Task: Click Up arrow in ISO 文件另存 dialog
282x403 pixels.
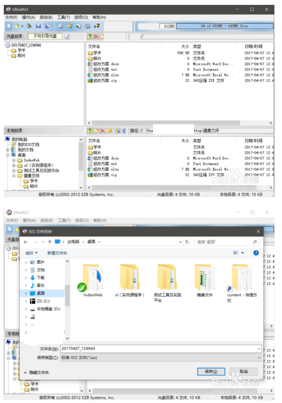Action: tap(50, 242)
